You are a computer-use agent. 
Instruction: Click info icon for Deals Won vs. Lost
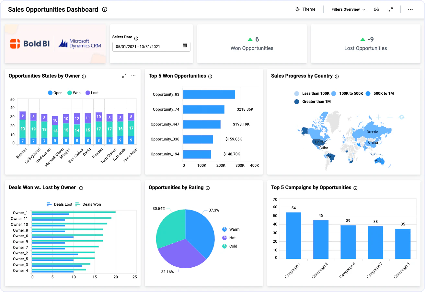(x=81, y=188)
